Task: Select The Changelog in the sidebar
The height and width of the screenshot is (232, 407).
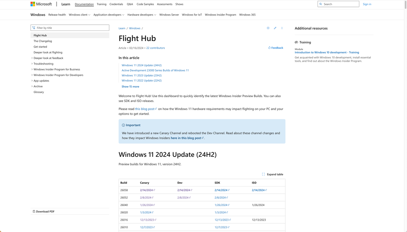Action: coord(43,41)
